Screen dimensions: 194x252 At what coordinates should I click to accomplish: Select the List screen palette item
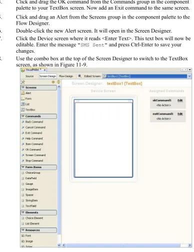coord(25,104)
